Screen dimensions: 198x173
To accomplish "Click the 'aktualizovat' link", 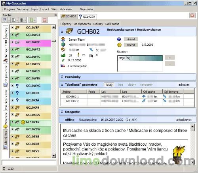I will pyautogui.click(x=184, y=120).
